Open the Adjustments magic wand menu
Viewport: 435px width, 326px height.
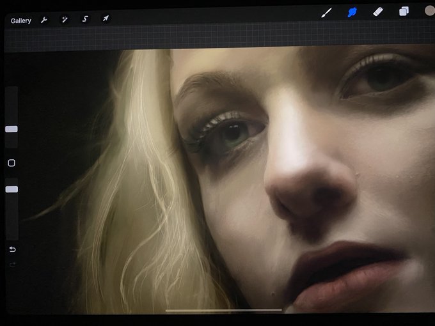coord(65,20)
